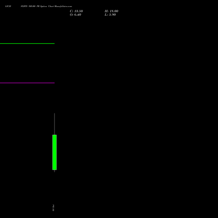
Task: Select the green candlestick body
Action: pos(54,152)
